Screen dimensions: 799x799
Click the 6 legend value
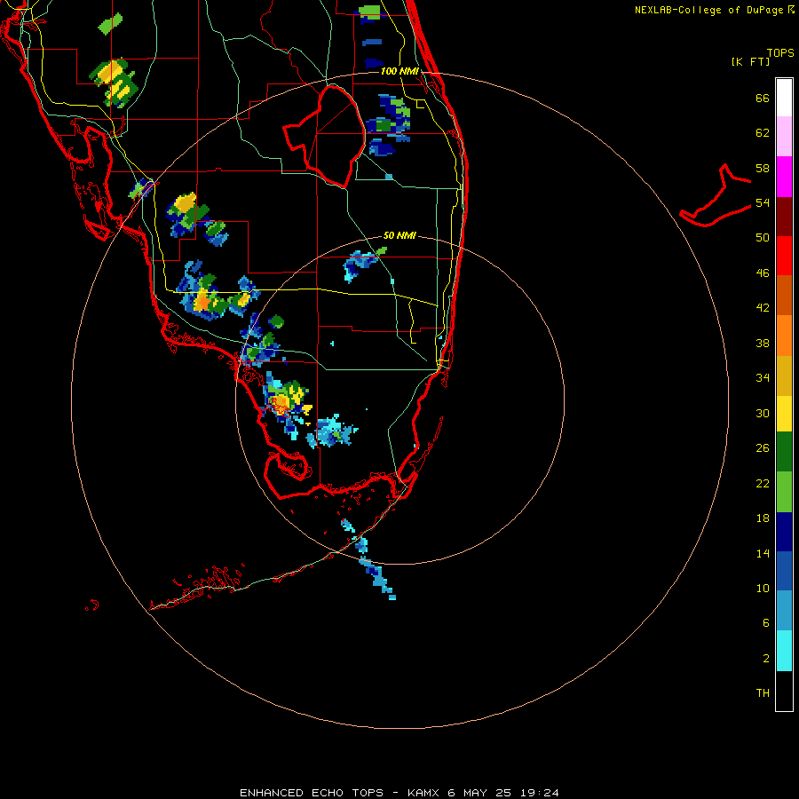[x=766, y=623]
